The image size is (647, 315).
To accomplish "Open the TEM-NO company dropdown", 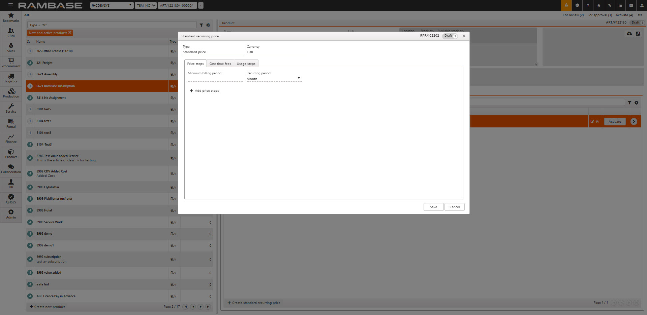I will 146,5.
